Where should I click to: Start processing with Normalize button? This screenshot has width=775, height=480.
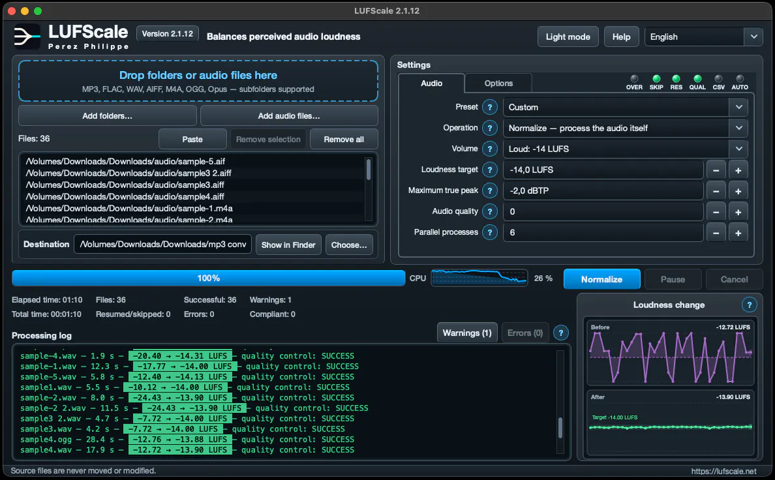601,279
